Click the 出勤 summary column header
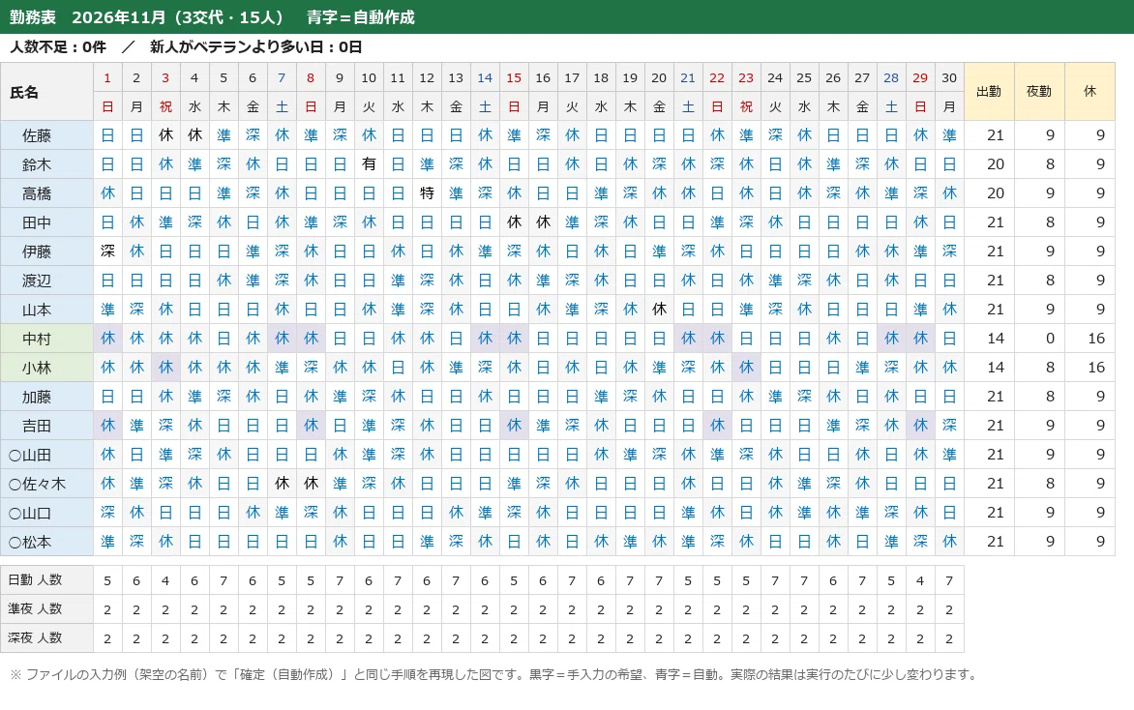Image resolution: width=1134 pixels, height=710 pixels. (989, 92)
